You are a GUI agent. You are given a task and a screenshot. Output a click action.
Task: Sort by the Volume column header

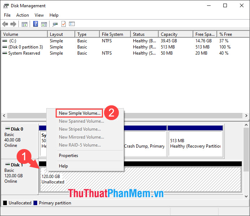24,34
